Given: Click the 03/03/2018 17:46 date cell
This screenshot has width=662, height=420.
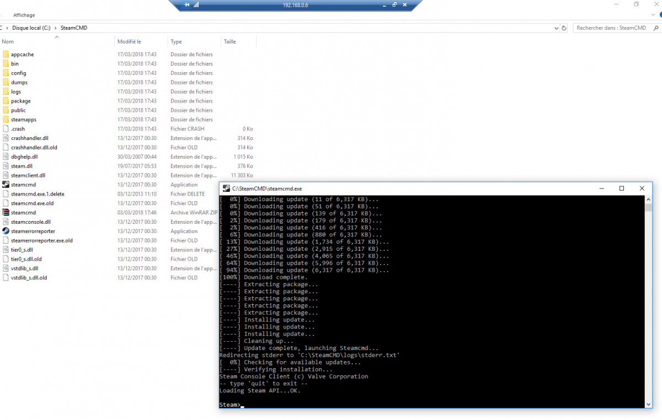Looking at the screenshot, I should pos(137,213).
